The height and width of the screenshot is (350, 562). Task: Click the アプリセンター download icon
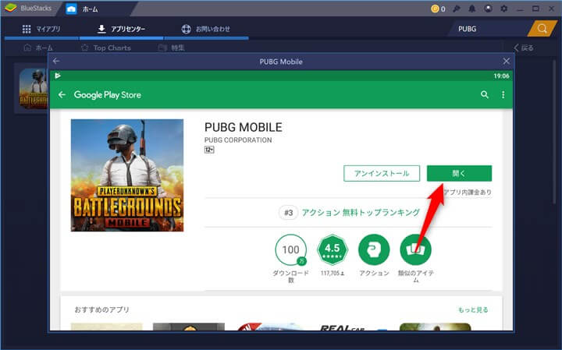pos(101,29)
